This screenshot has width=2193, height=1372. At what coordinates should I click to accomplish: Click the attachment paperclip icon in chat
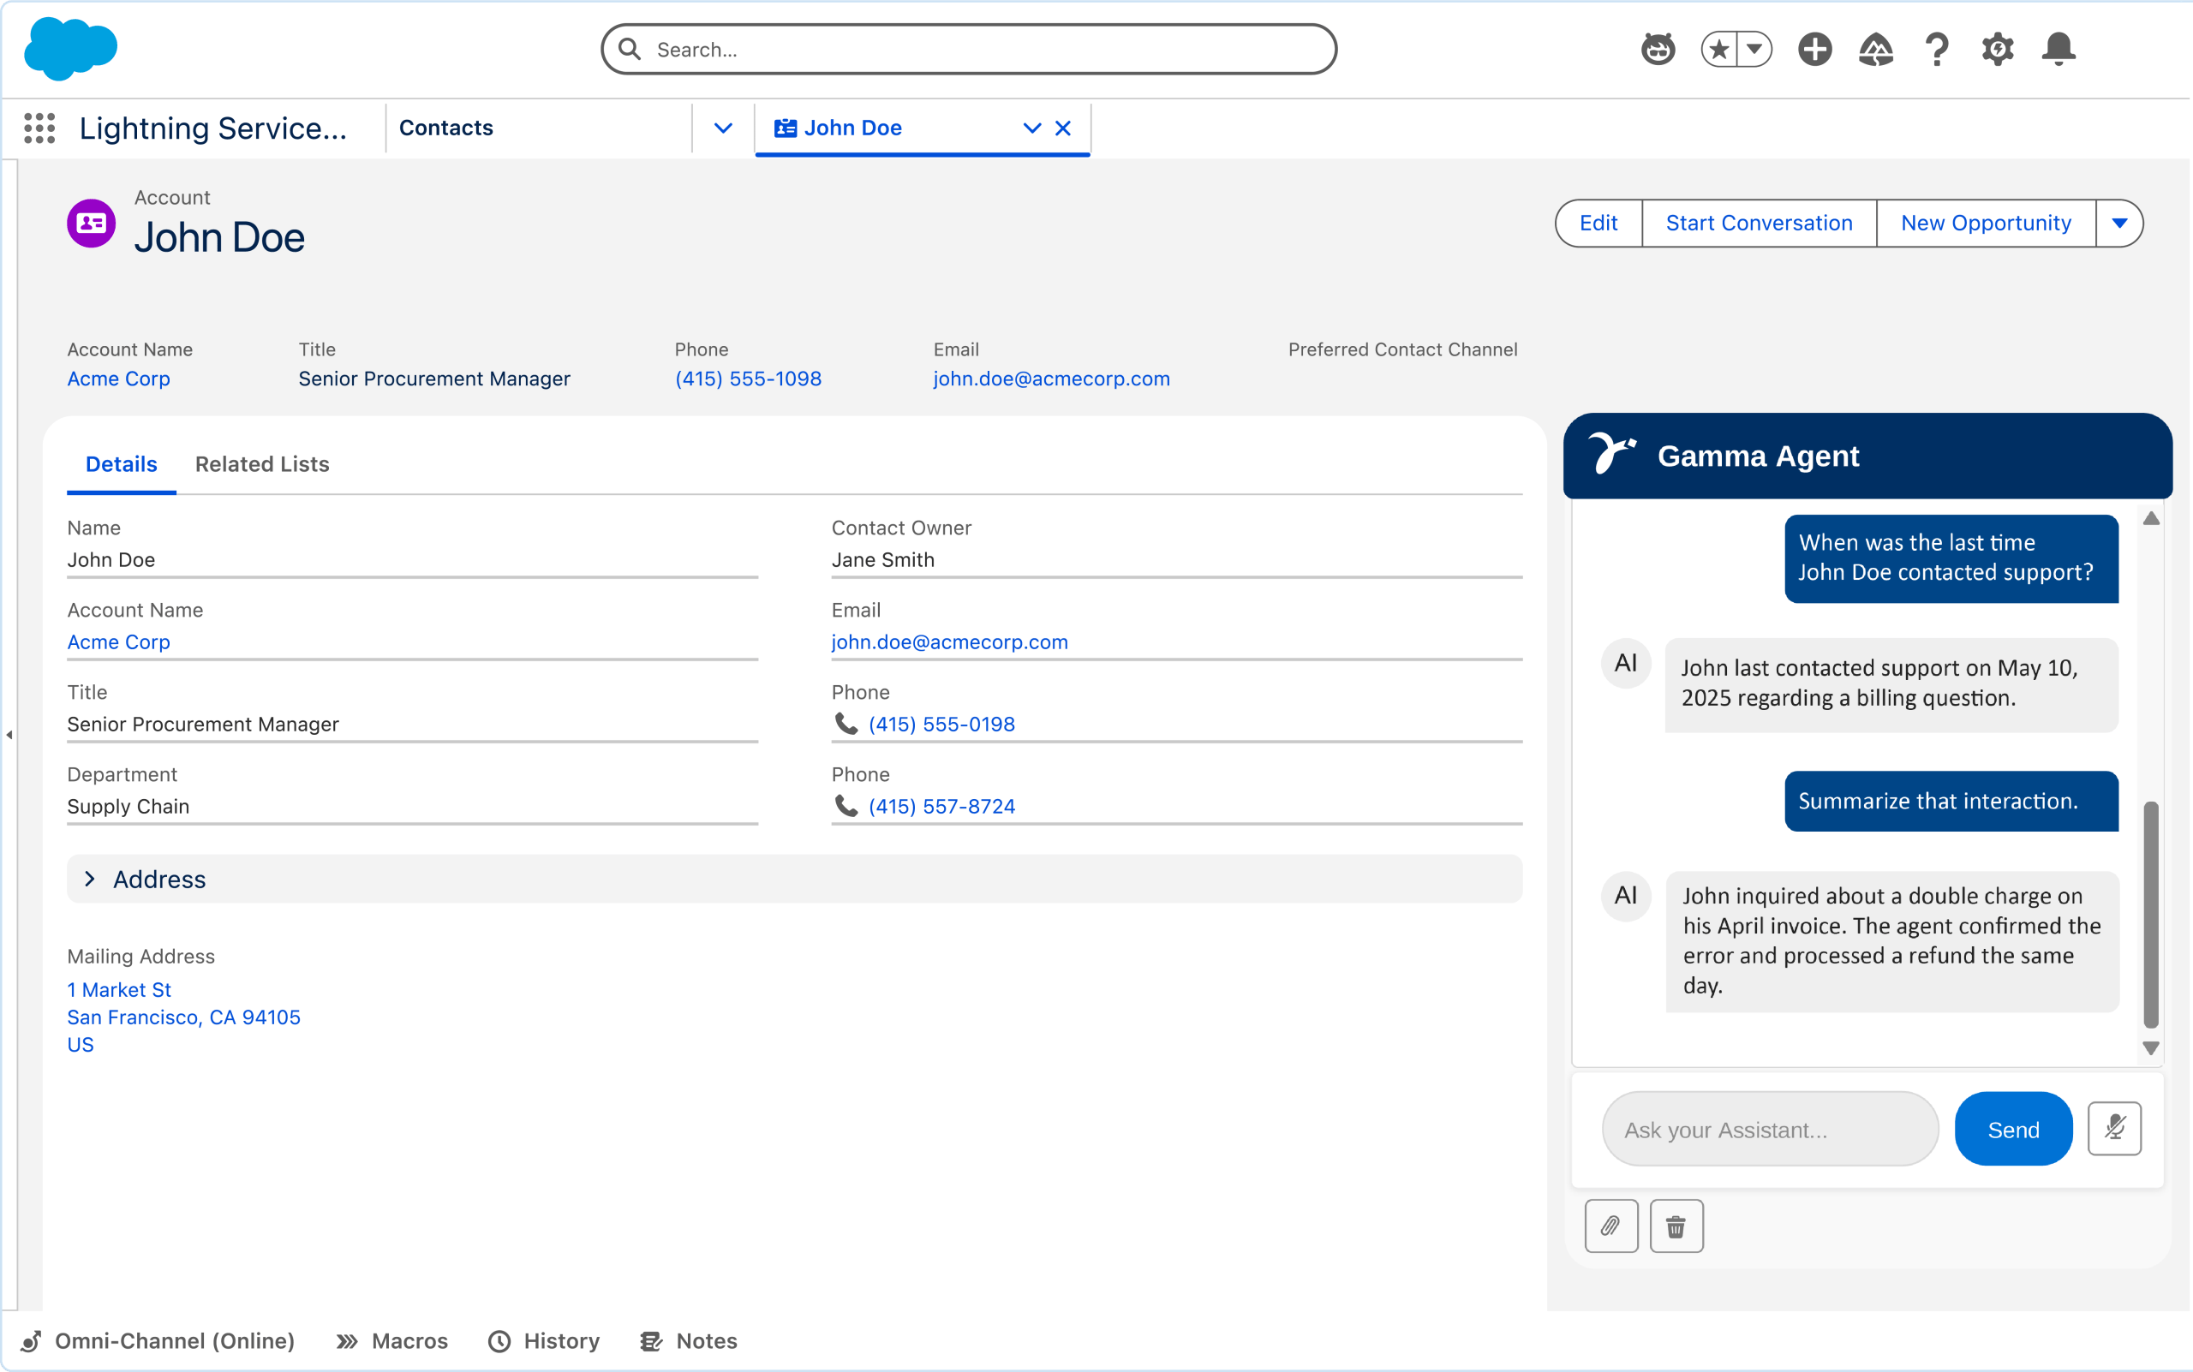click(1610, 1226)
